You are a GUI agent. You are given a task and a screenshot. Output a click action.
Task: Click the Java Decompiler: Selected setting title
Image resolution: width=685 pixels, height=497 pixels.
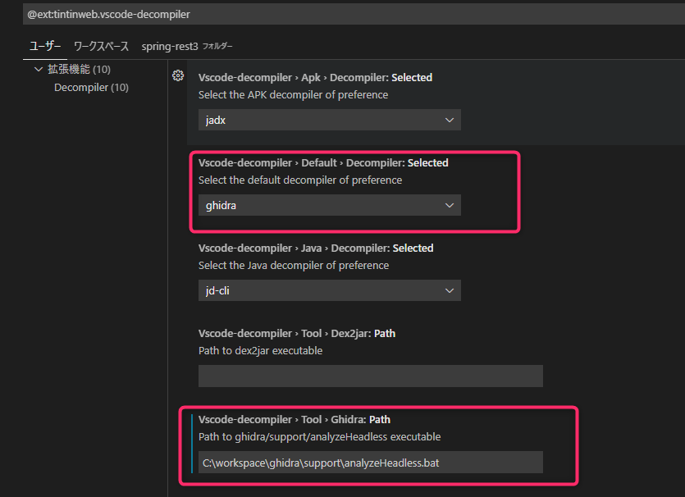316,248
